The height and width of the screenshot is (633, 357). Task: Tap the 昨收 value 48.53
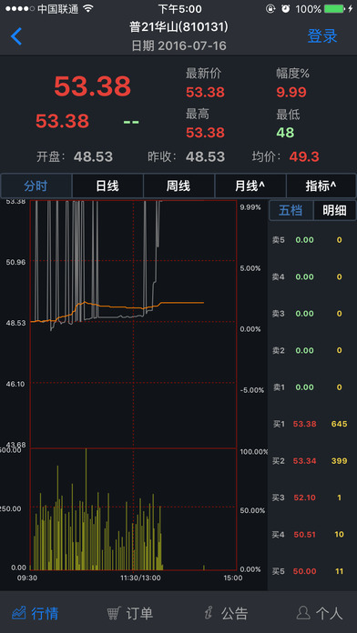pos(205,156)
